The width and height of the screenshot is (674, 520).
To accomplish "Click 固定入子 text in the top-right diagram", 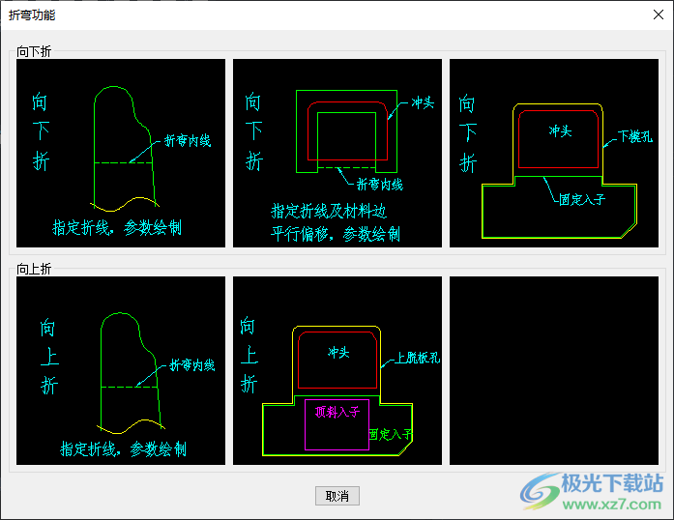I will click(x=582, y=199).
